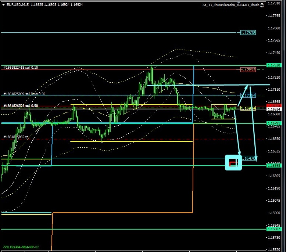Click the Ze_33_Zhuravlerezka expert advisor name
This screenshot has width=290, height=252.
230,5
